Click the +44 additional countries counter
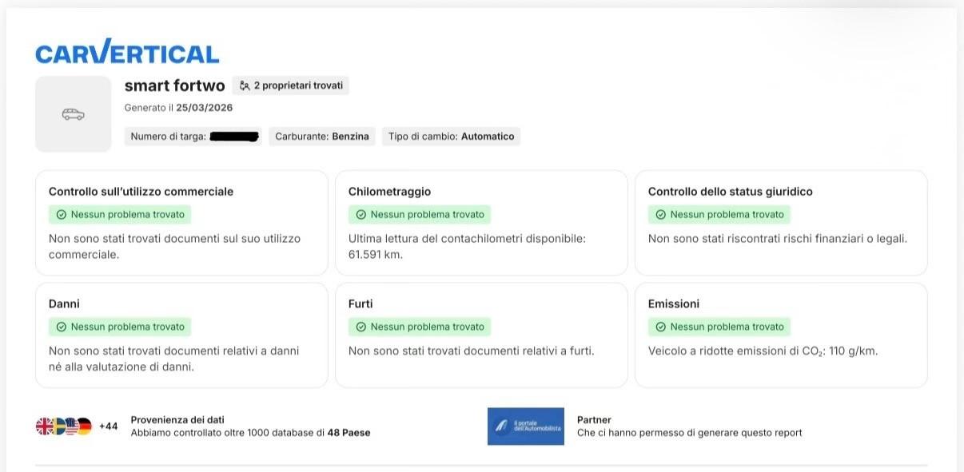Image resolution: width=964 pixels, height=472 pixels. tap(108, 426)
